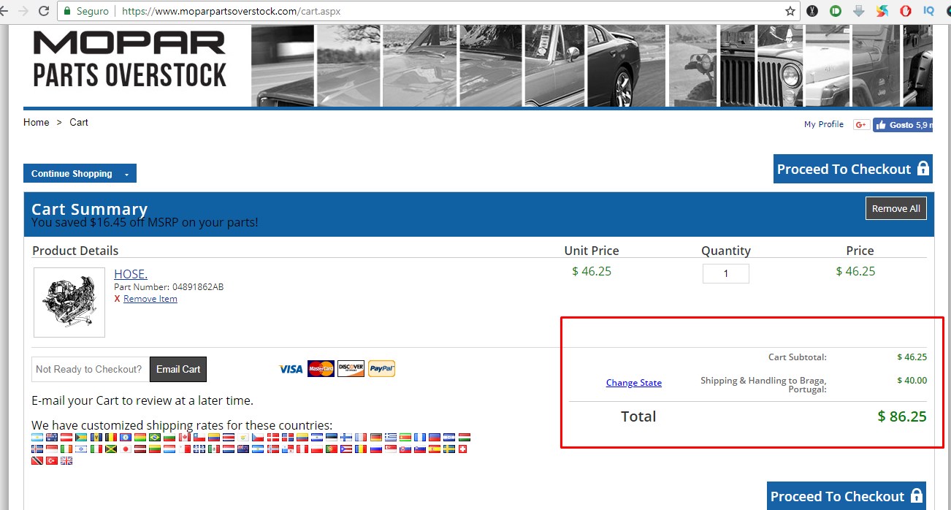The image size is (951, 510).
Task: Focus the Quantity input field
Action: tap(726, 273)
